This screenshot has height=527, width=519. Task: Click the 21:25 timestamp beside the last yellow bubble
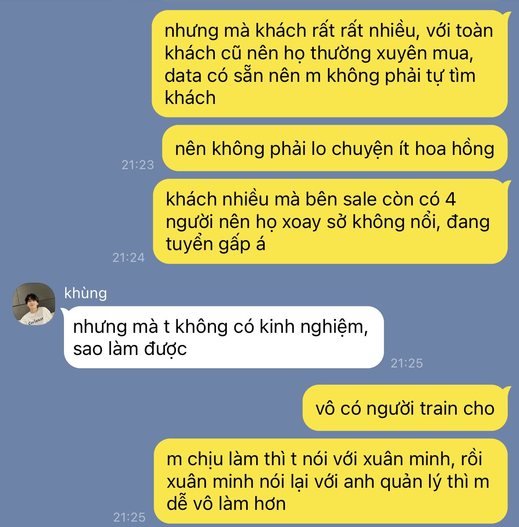coord(130,517)
